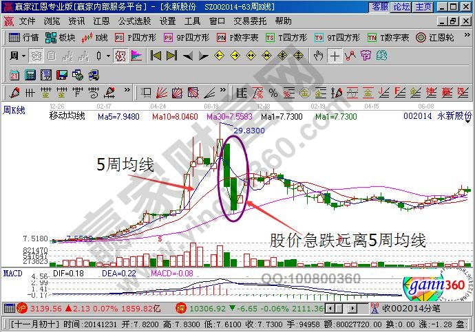Screen dimensions: 475x332
Task: Click the Ma30=7.5583 value
Action: [x=229, y=117]
